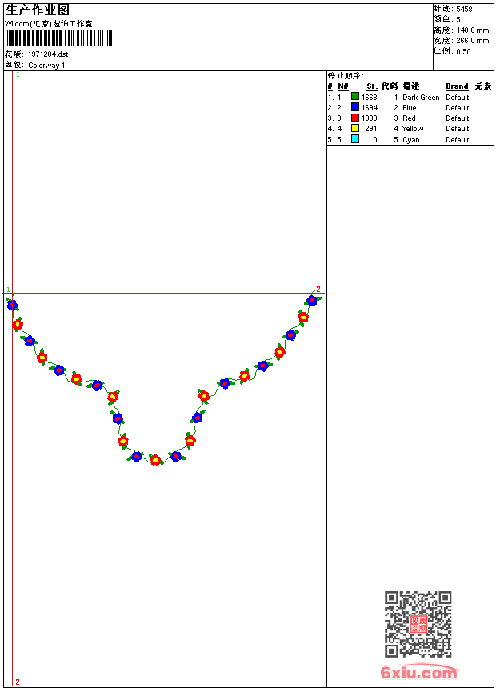Click the 描述 column header
The width and height of the screenshot is (496, 688).
pos(411,86)
